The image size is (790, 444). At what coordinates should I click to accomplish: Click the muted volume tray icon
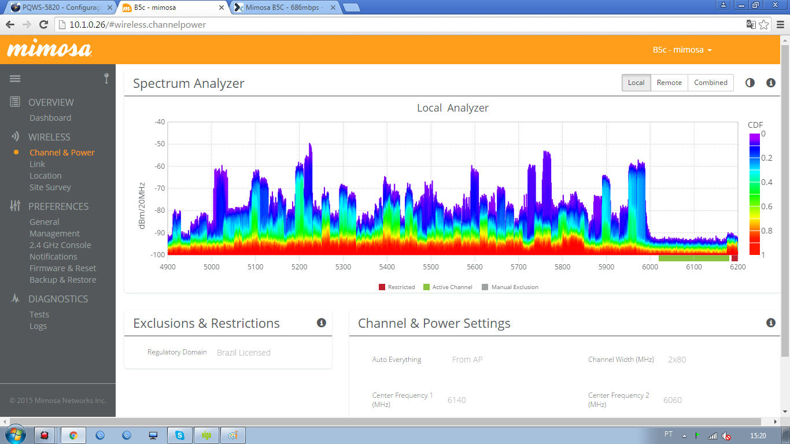[x=727, y=435]
